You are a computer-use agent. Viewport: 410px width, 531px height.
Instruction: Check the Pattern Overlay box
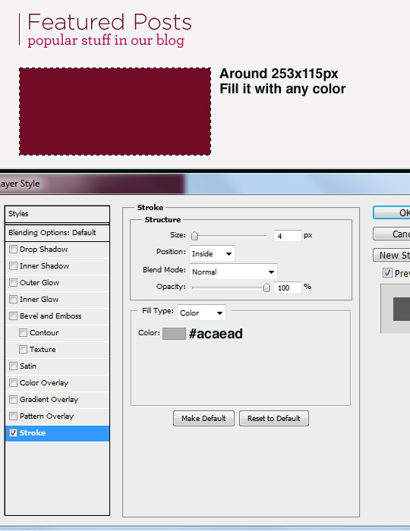13,416
